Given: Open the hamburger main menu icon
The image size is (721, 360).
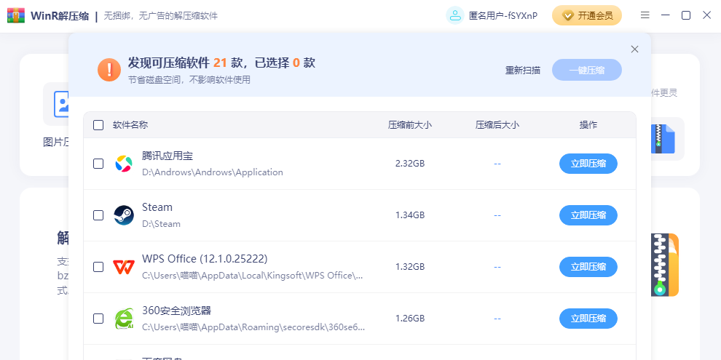Looking at the screenshot, I should coord(645,15).
